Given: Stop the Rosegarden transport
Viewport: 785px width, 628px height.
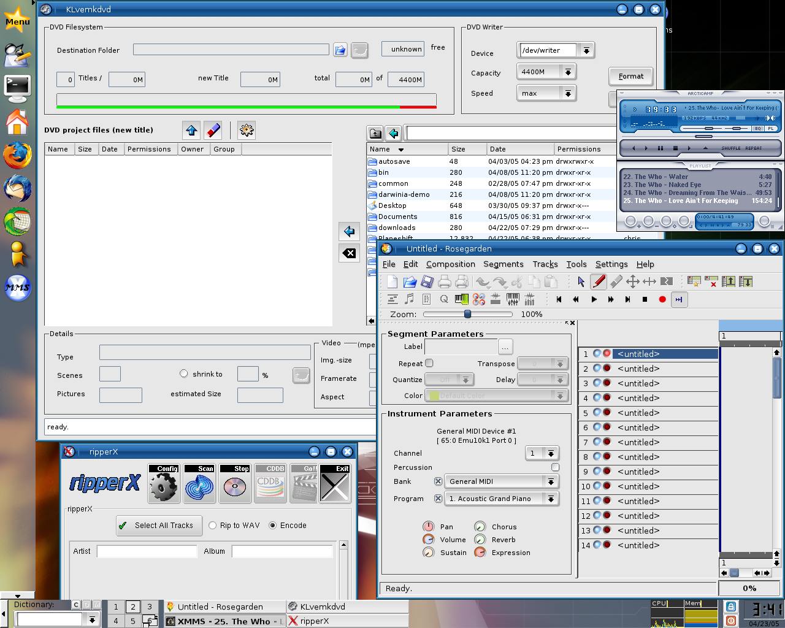Looking at the screenshot, I should click(x=645, y=299).
